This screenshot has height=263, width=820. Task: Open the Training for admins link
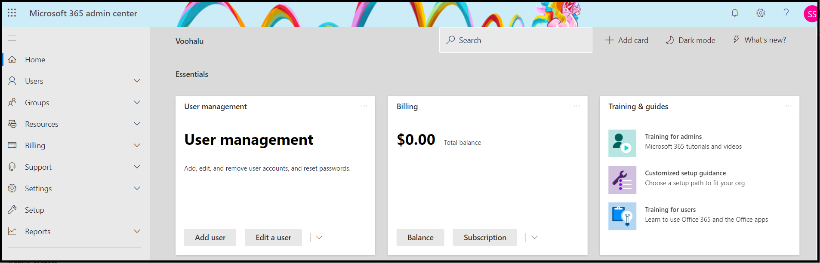click(x=673, y=137)
